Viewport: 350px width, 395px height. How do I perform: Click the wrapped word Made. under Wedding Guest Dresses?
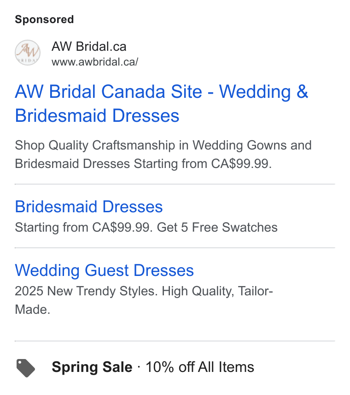tap(33, 309)
